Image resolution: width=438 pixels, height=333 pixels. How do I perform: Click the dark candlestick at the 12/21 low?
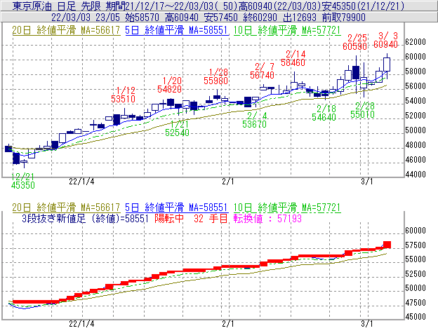coord(16,158)
